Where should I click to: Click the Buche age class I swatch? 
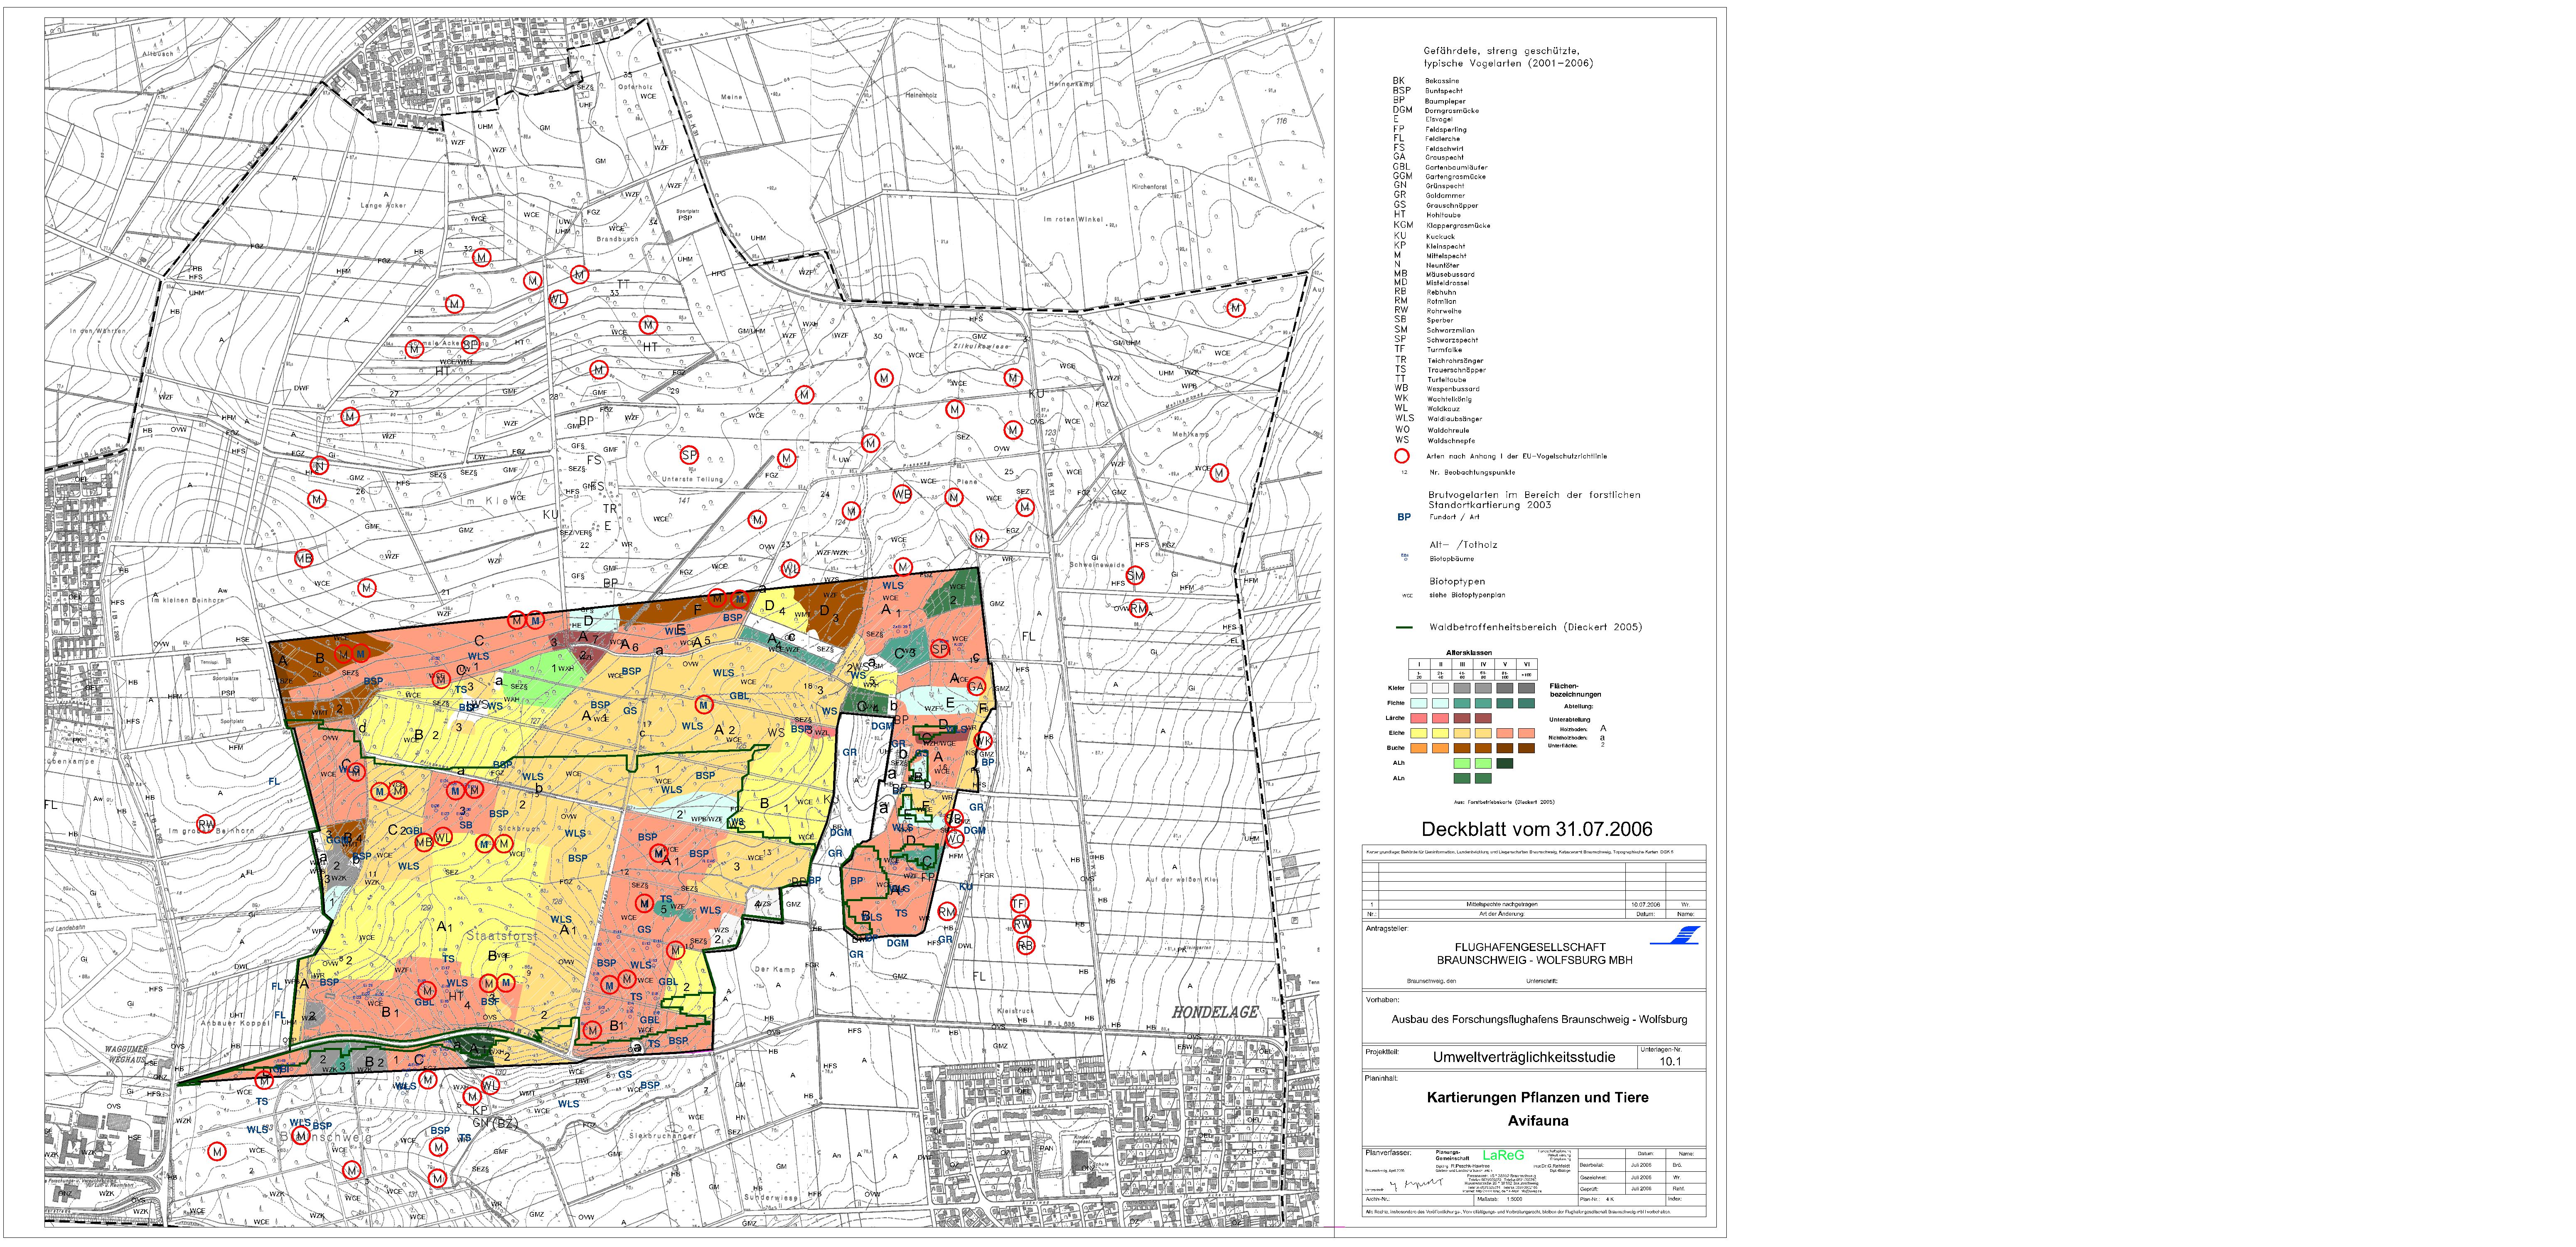click(x=1418, y=749)
